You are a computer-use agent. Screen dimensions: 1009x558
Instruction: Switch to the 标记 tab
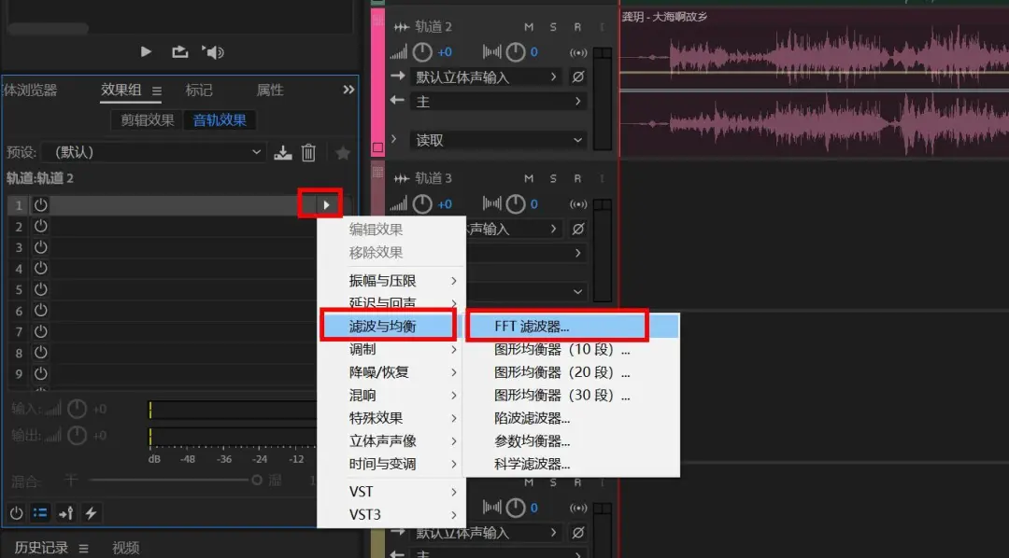(x=199, y=90)
